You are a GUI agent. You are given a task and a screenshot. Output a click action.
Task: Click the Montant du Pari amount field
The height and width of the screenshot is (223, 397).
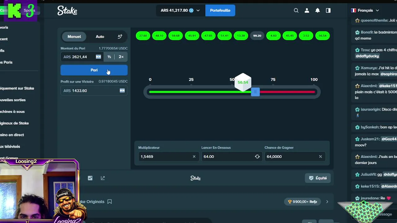click(x=82, y=57)
